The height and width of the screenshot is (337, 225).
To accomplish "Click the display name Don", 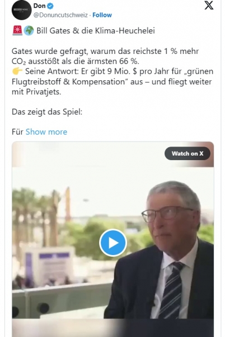I will pyautogui.click(x=39, y=6).
